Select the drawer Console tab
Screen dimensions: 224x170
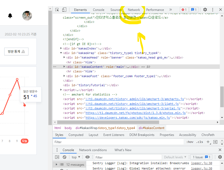pos(68,150)
